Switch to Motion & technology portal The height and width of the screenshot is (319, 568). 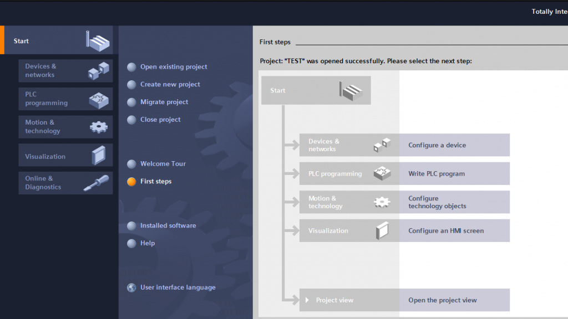click(65, 127)
